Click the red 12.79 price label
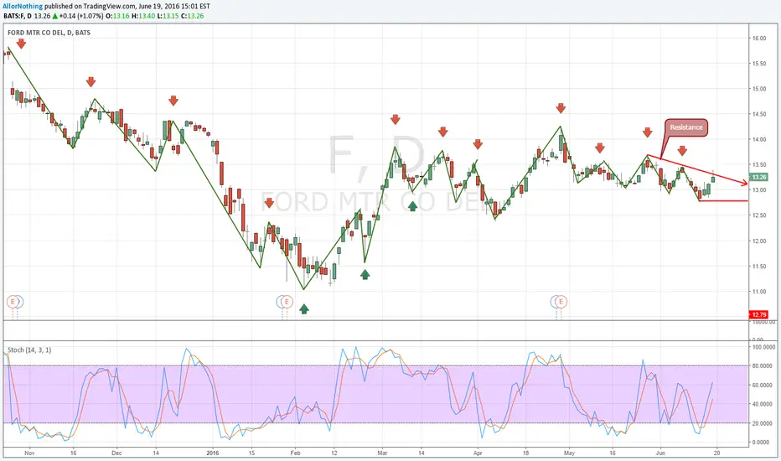Screen dimensions: 781x461 (x=759, y=314)
